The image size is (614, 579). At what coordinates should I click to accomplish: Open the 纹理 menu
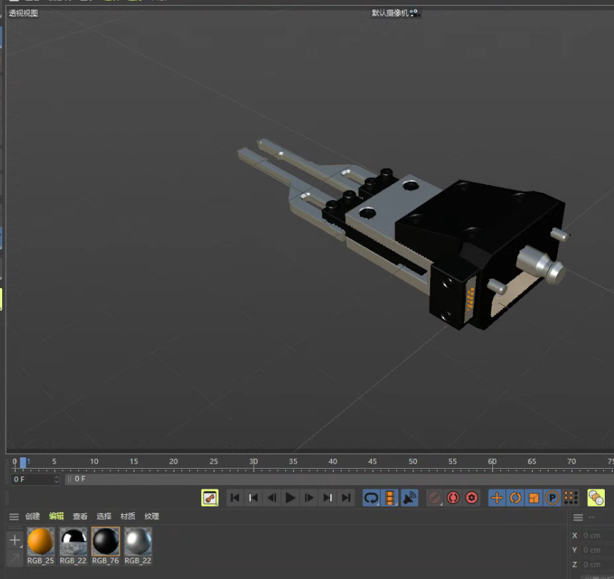(x=152, y=516)
